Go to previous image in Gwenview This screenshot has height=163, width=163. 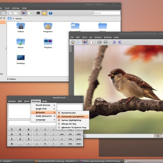[x=99, y=42]
